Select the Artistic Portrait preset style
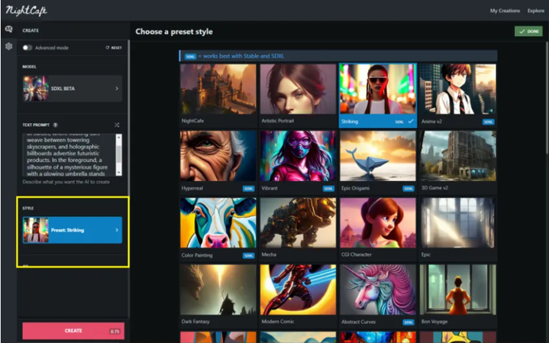 tap(298, 95)
